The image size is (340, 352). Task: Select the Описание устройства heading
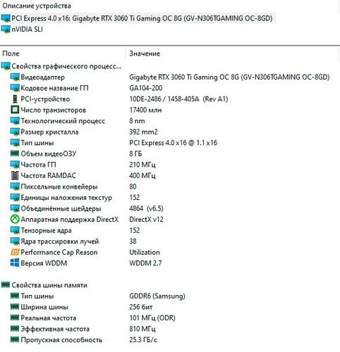pyautogui.click(x=37, y=6)
